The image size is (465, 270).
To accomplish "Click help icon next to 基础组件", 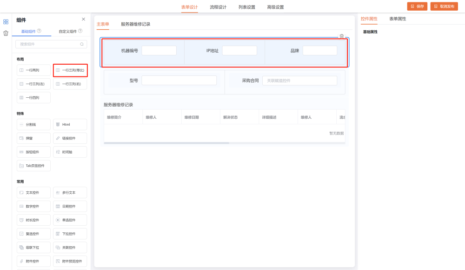I will pos(39,31).
